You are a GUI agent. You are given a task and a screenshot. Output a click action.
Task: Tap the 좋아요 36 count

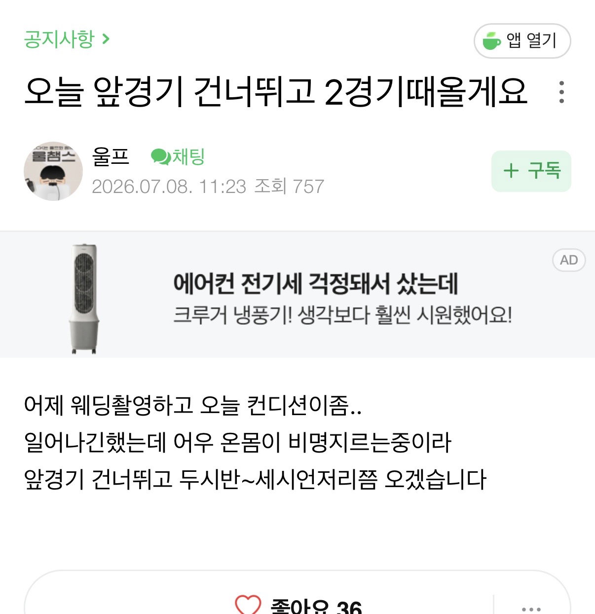pos(316,606)
